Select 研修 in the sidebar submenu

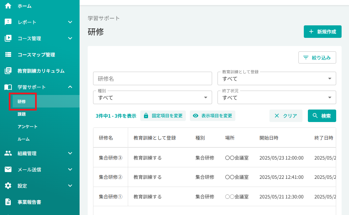tap(22, 101)
